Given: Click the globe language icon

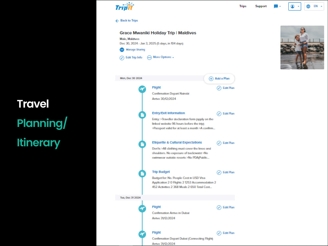Looking at the screenshot, I should pyautogui.click(x=308, y=7).
